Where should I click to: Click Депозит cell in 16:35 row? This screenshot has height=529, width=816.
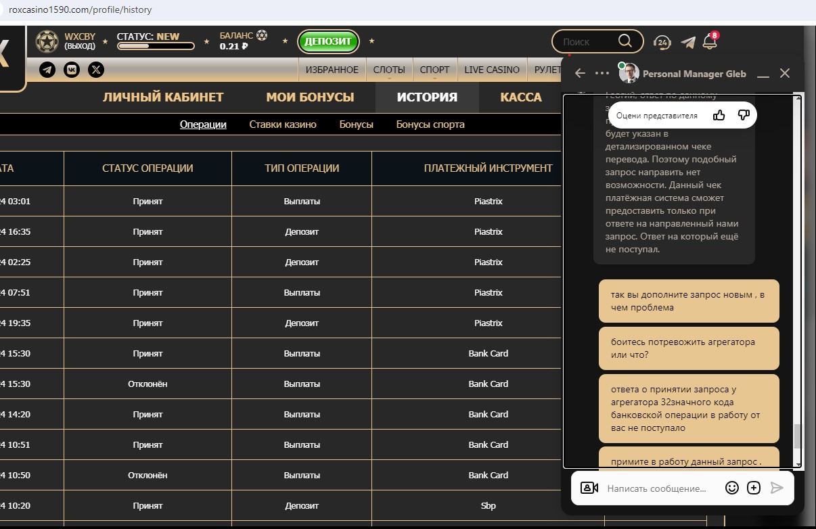302,231
